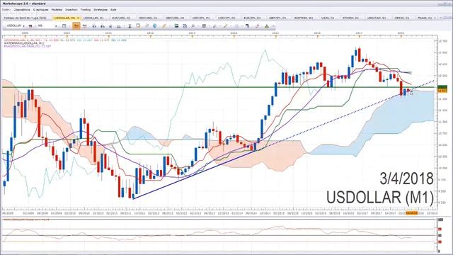Image resolution: width=453 pixels, height=255 pixels.
Task: Switch to the US30, D1 tab
Action: [x=328, y=18]
